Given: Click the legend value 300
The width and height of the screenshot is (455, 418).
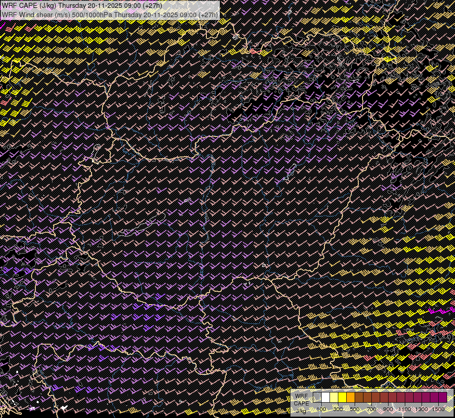Looking at the screenshot, I should (338, 409).
